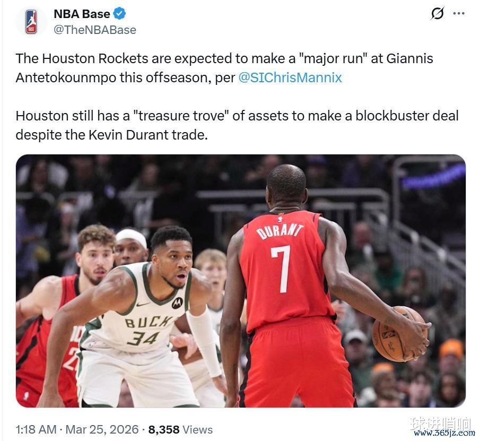Open the three-dot more options menu

[x=459, y=13]
